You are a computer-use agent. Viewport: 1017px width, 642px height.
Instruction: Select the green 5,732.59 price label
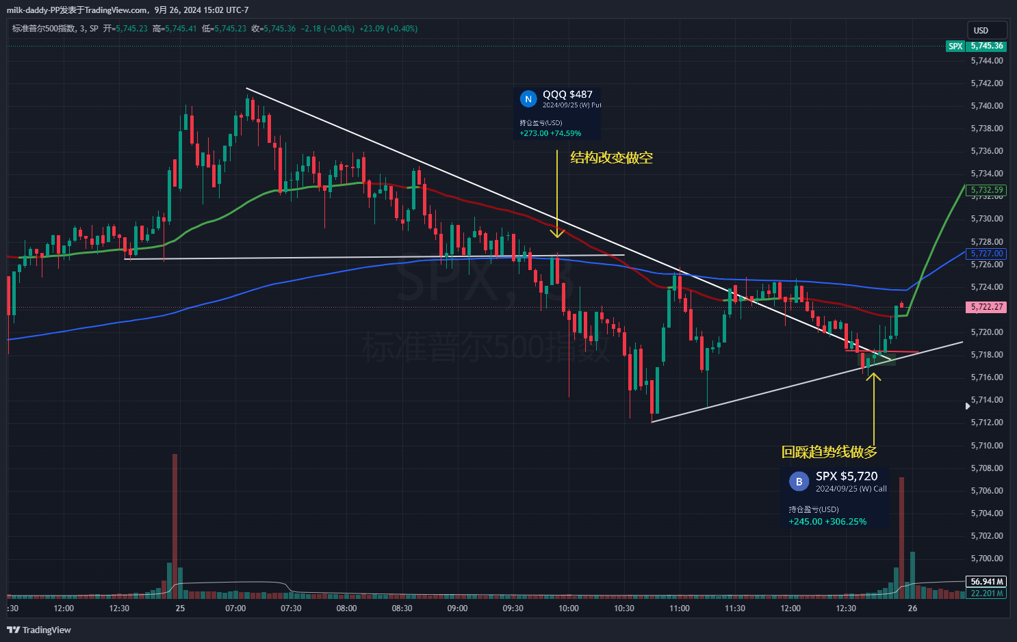(x=986, y=190)
